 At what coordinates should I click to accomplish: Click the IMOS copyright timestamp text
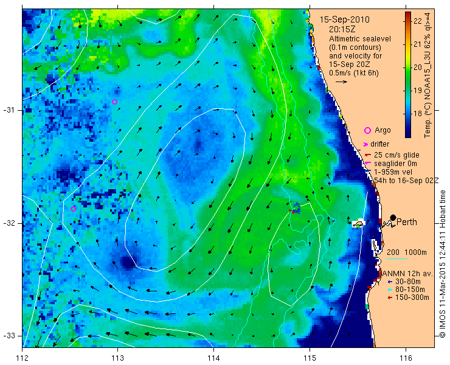443,264
